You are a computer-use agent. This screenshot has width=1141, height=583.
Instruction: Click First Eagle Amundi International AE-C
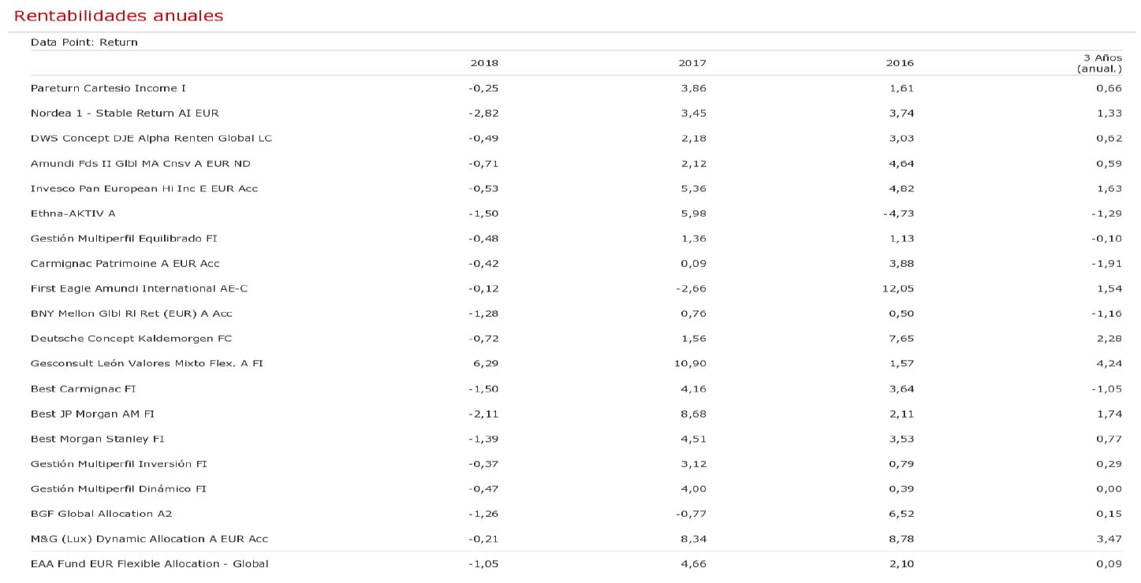click(140, 288)
